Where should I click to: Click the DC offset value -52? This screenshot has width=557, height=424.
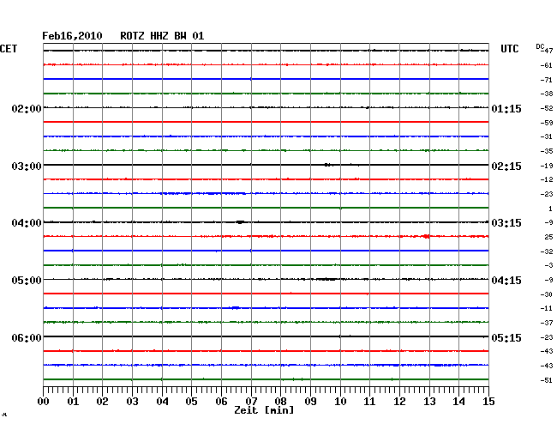pyautogui.click(x=547, y=108)
